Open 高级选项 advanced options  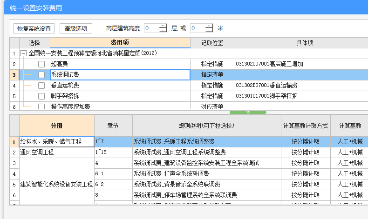pyautogui.click(x=76, y=28)
